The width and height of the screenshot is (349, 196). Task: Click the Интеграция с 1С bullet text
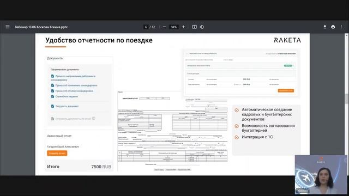point(257,137)
